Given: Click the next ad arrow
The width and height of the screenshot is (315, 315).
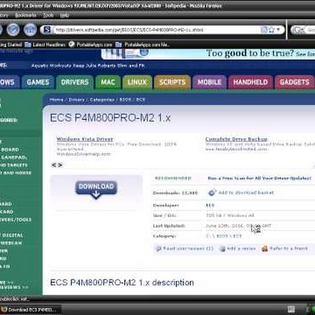Looking at the screenshot, I should click(x=60, y=165).
